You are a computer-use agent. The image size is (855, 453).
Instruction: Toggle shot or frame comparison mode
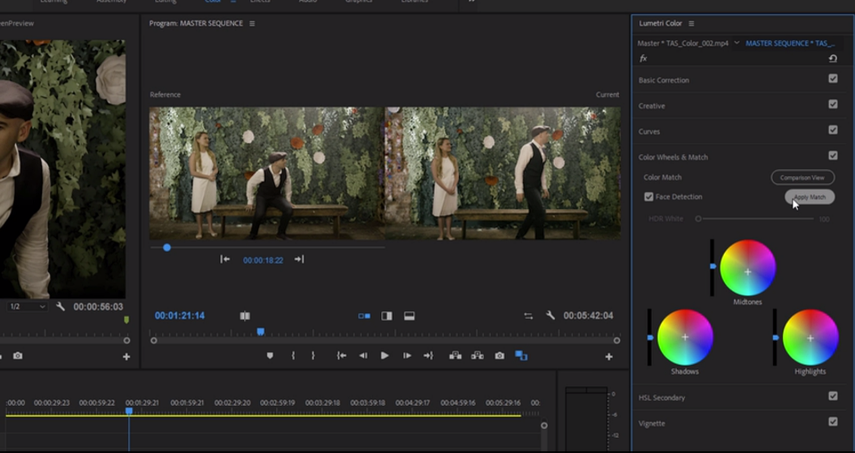coord(245,316)
